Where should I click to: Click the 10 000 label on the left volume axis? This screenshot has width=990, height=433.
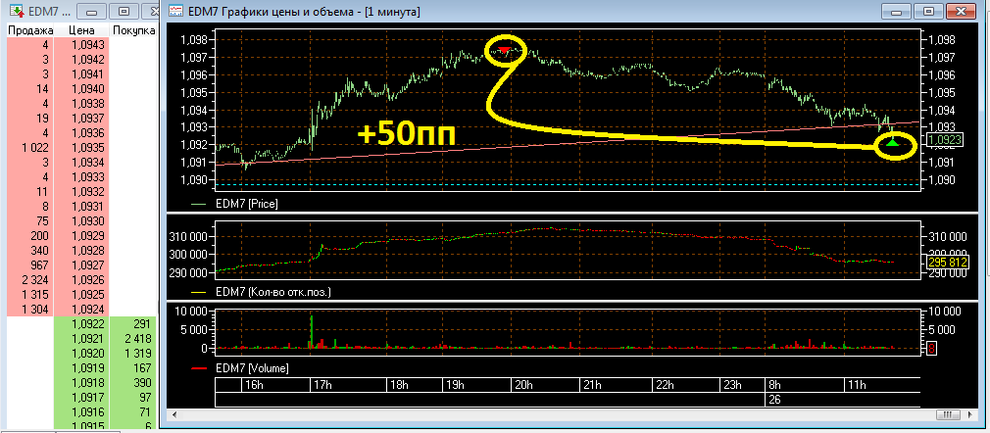click(x=190, y=312)
